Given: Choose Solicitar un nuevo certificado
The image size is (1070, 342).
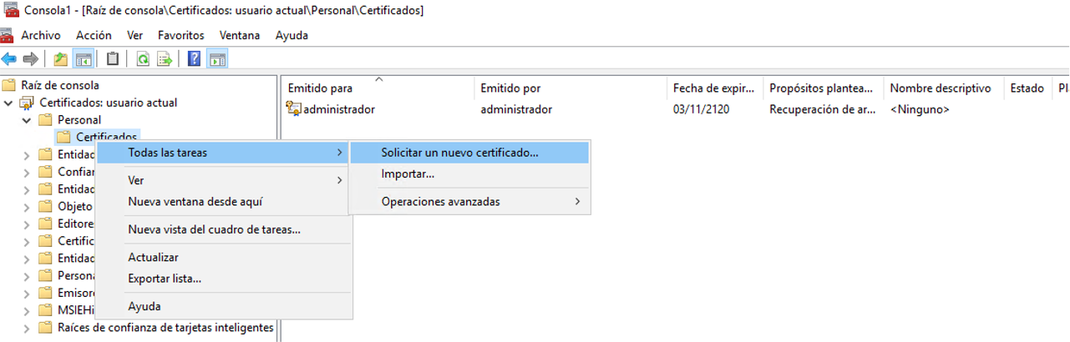Looking at the screenshot, I should coord(459,153).
